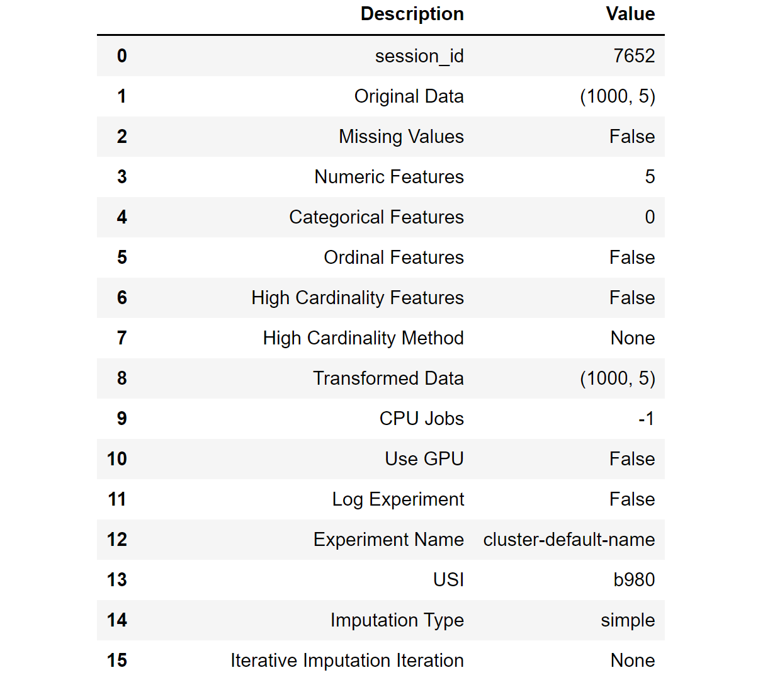Click the Categorical Features cell
The width and height of the screenshot is (758, 675).
376,217
